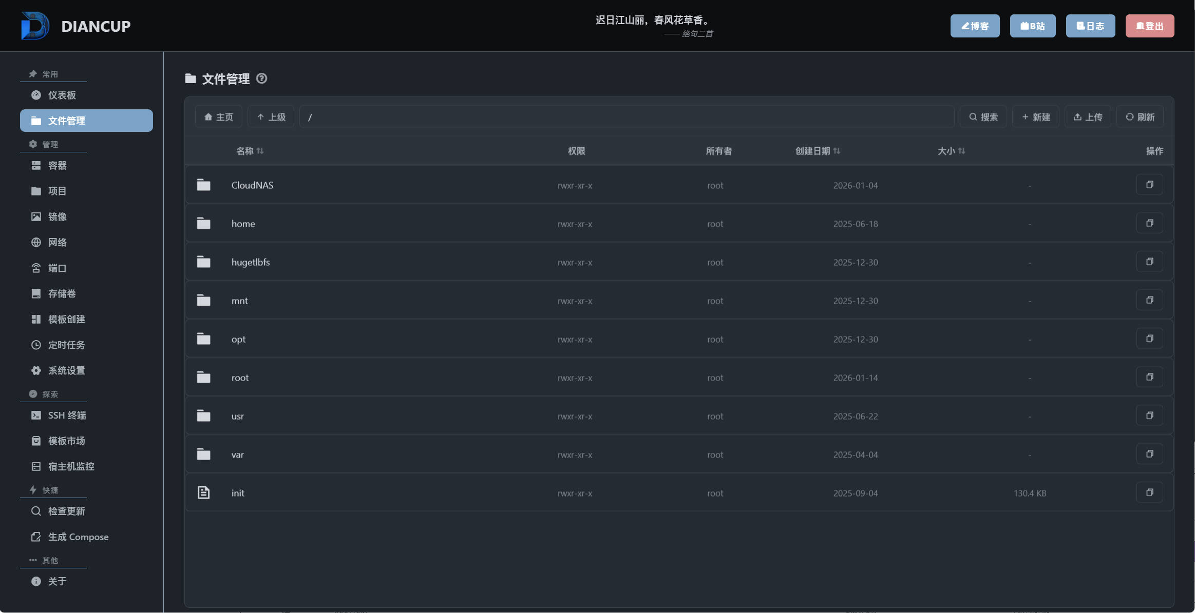This screenshot has height=613, width=1195.
Task: Click the 刷新 refresh button
Action: [x=1140, y=117]
